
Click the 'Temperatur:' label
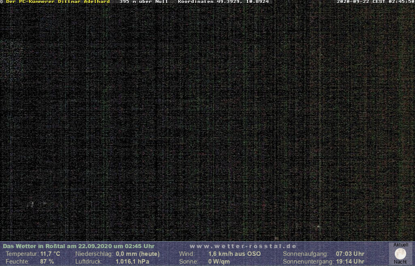[x=22, y=254]
